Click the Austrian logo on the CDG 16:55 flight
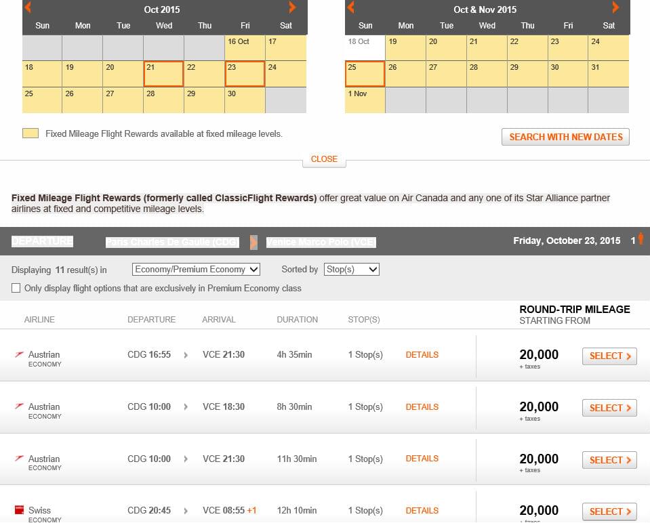 pyautogui.click(x=19, y=354)
